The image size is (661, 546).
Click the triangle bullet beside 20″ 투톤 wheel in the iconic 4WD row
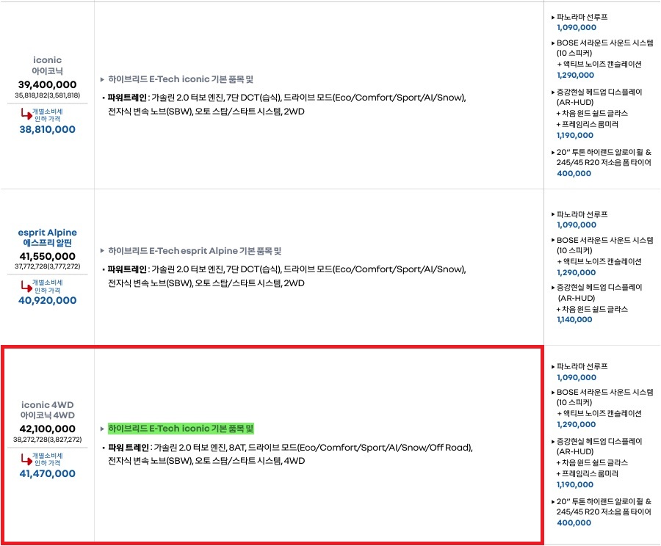553,501
